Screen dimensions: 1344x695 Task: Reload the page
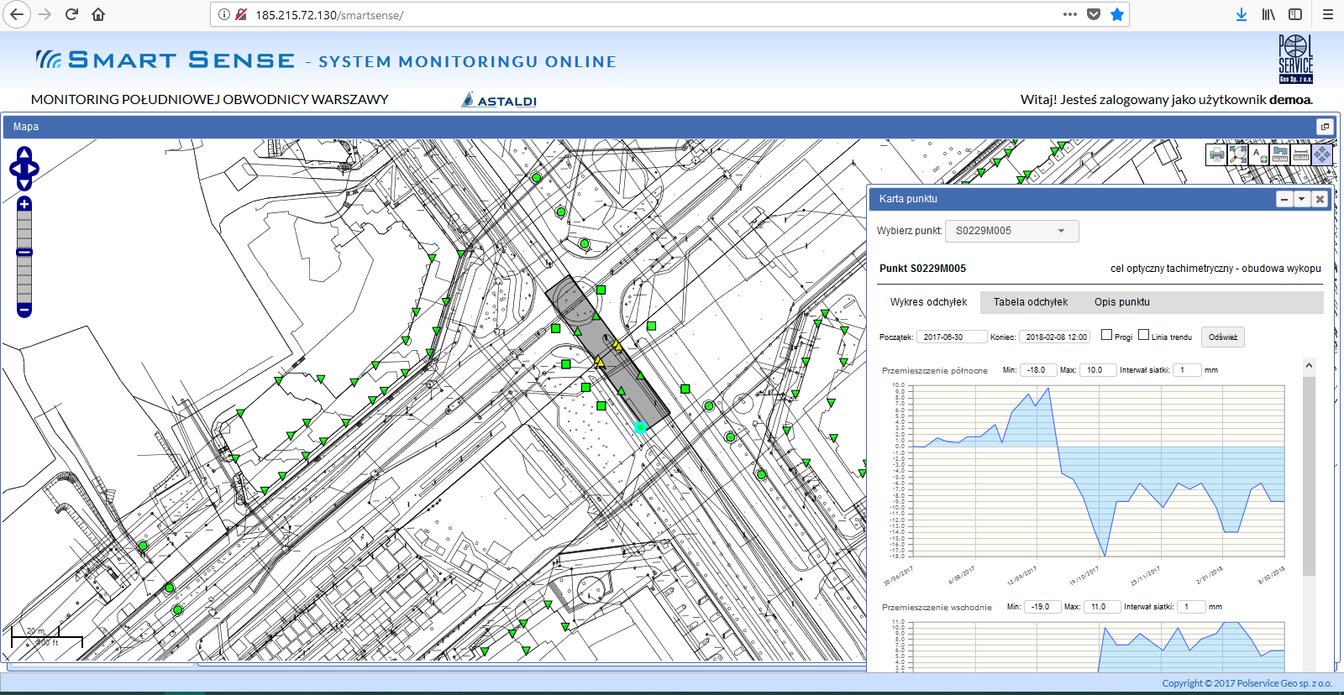71,14
